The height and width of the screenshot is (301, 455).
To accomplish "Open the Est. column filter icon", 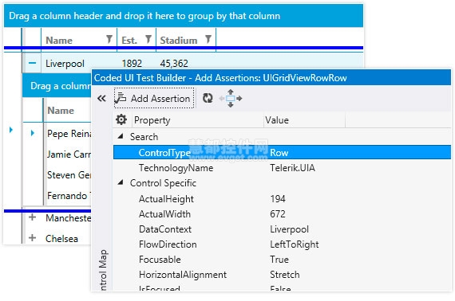I will (148, 39).
